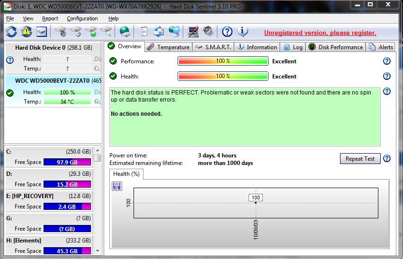Click the refresh disk information icon
The width and height of the screenshot is (403, 259).
11,32
